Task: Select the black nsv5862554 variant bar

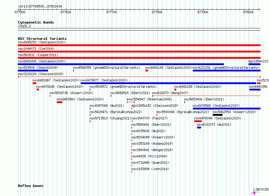Action: (x=218, y=115)
